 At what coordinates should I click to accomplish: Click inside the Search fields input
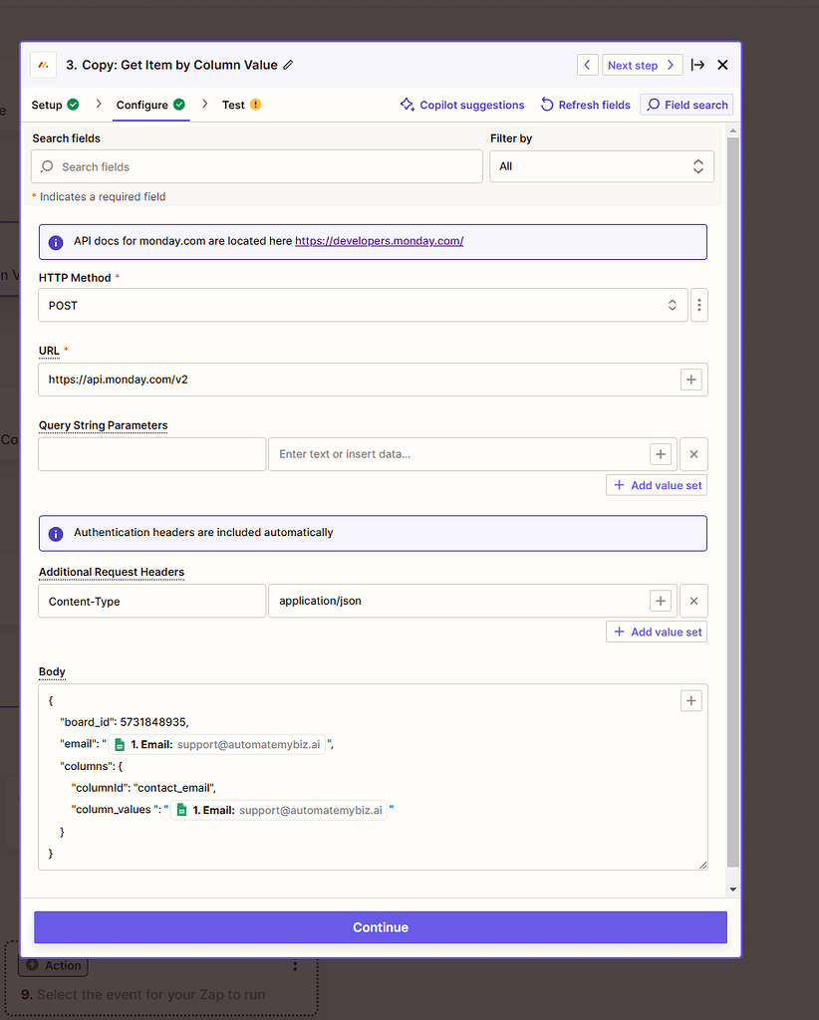[x=256, y=166]
